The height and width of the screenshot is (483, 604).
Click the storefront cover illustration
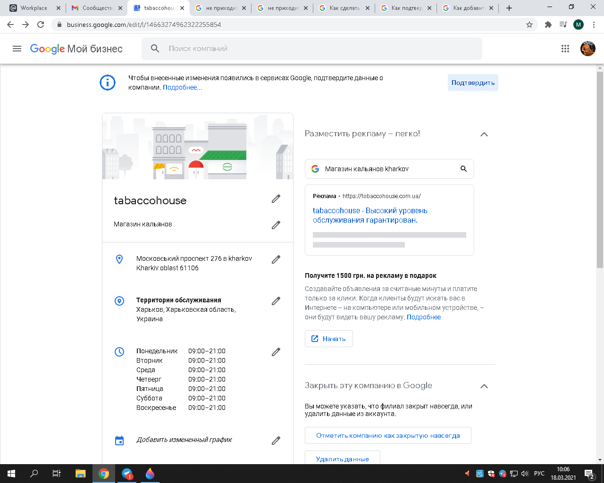tap(198, 146)
